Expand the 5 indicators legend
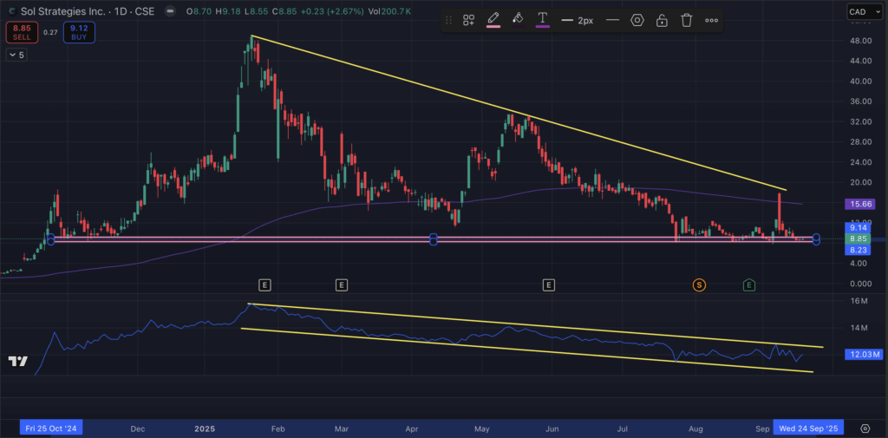Screen dimensions: 888x438 pyautogui.click(x=16, y=55)
